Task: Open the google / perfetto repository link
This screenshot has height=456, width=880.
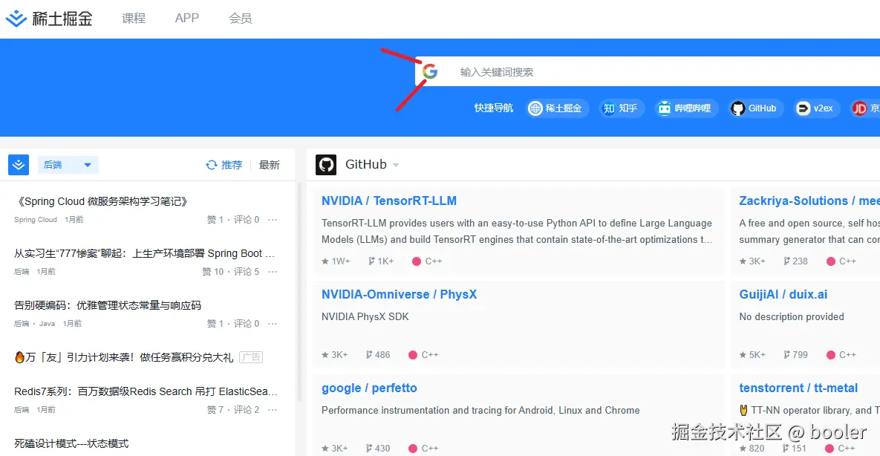Action: point(369,388)
